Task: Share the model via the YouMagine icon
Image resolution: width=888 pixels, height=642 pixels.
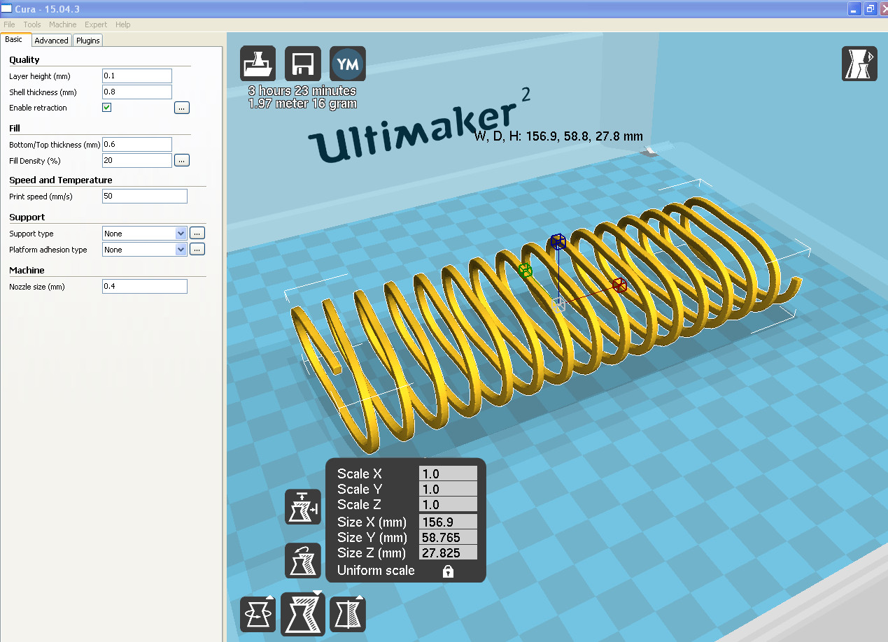Action: coord(348,63)
